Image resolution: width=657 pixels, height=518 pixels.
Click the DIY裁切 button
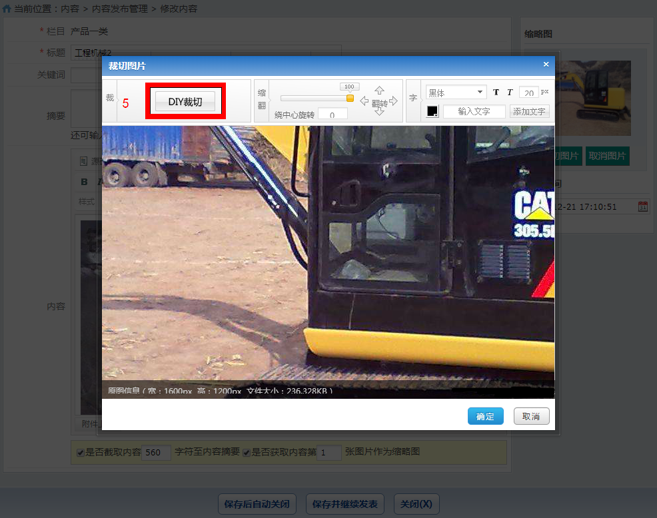[x=185, y=102]
